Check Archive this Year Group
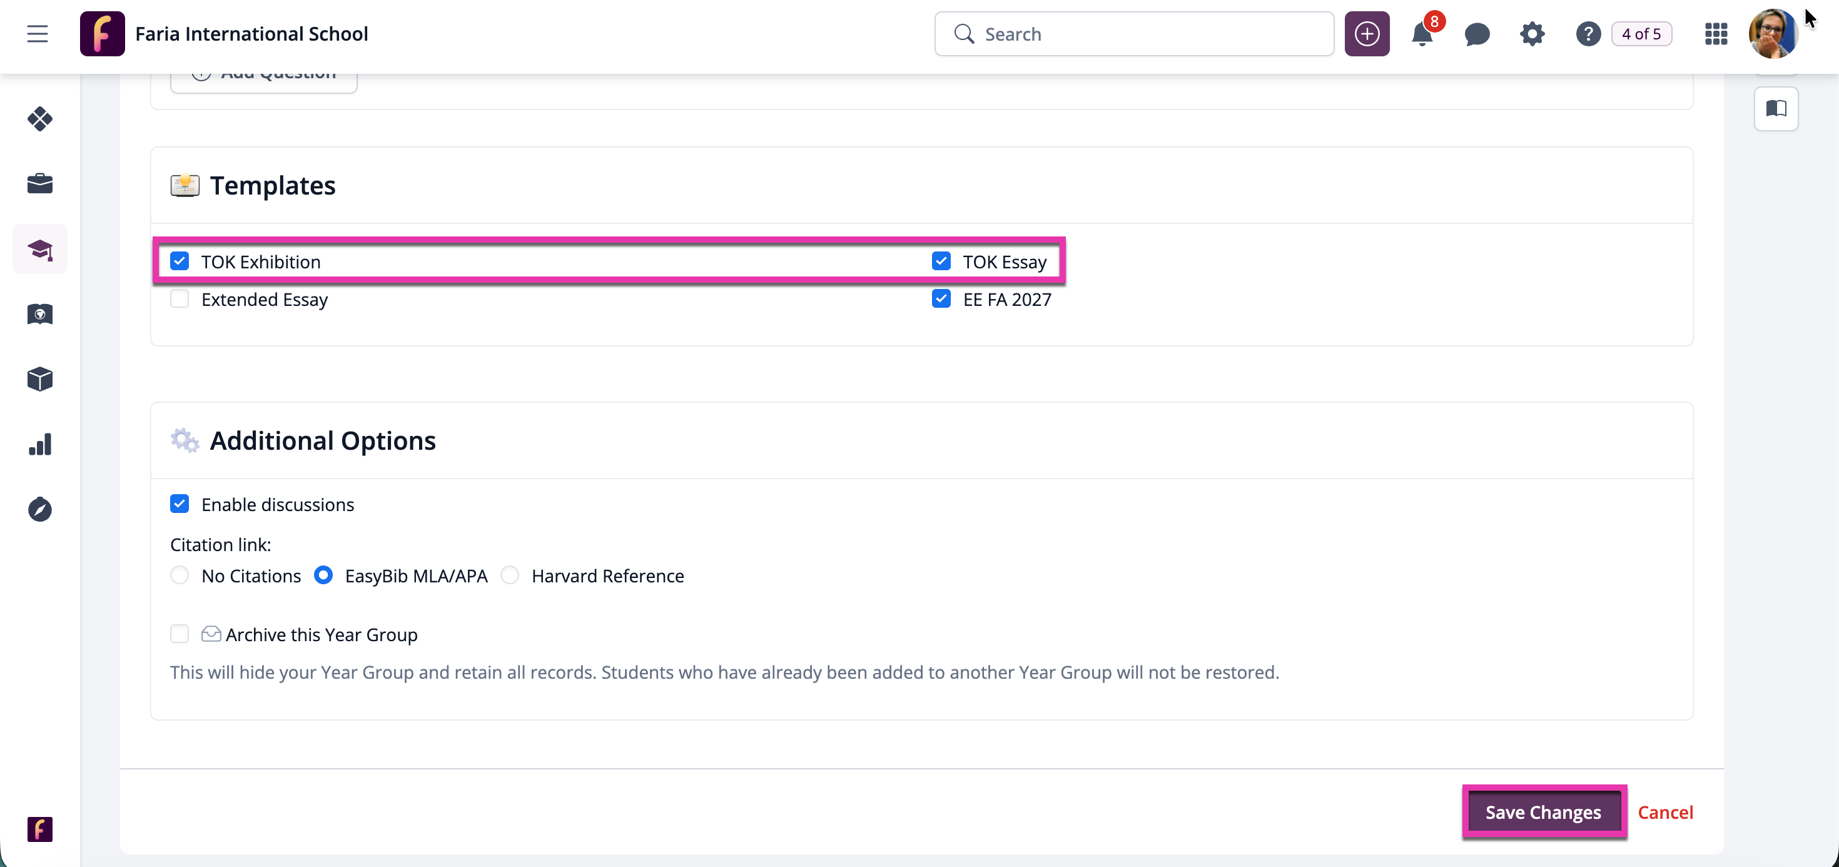 pos(179,634)
